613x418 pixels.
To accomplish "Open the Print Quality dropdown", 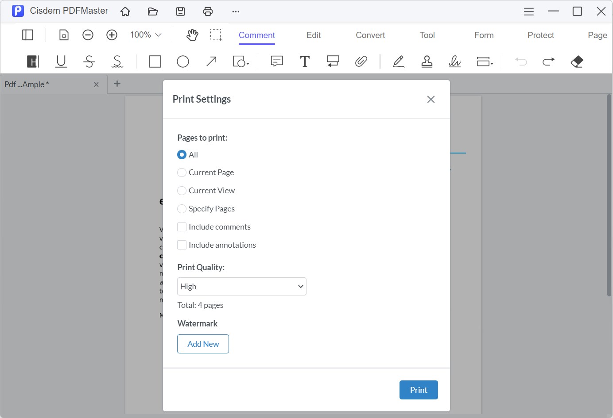I will (241, 286).
